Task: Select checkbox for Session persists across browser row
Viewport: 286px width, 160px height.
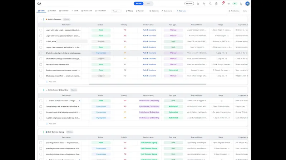Action: 41,70
